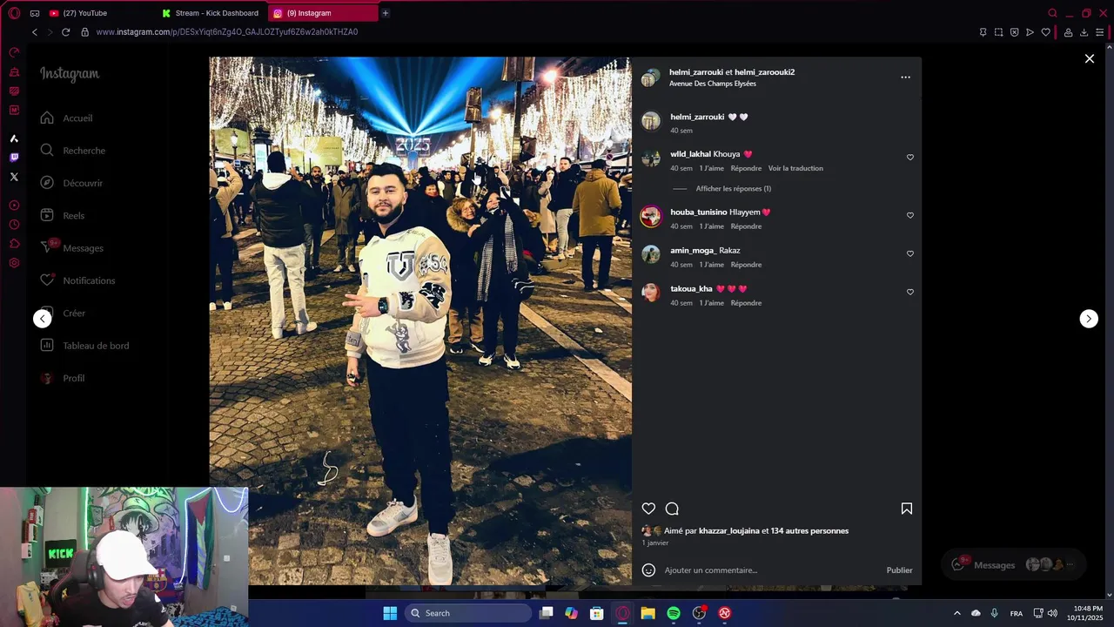Open the ad blocker shield icon
The image size is (1114, 627).
click(1014, 32)
